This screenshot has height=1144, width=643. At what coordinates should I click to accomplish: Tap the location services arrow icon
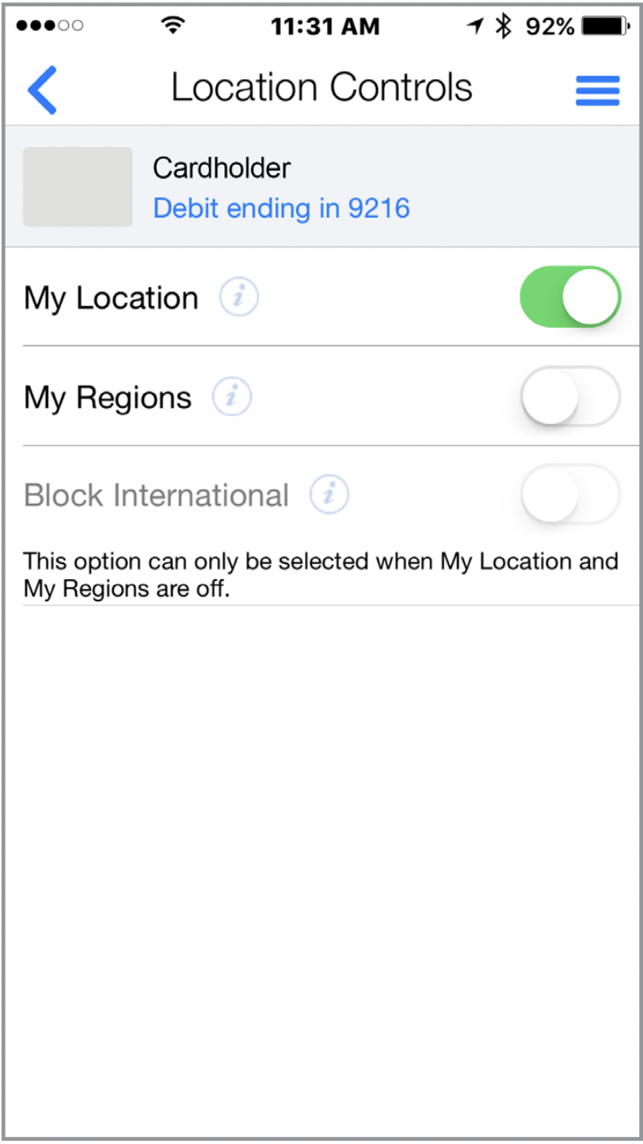(475, 26)
